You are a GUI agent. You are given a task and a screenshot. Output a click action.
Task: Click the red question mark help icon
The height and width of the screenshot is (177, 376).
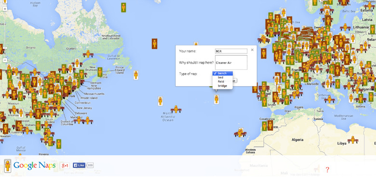pyautogui.click(x=327, y=170)
